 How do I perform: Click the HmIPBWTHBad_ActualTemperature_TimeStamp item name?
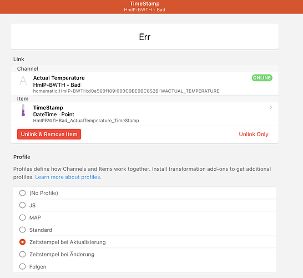(x=86, y=121)
